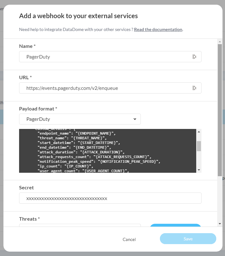Click the "attack_duration" payload line
Screen dimensions: 225x256
(81, 152)
